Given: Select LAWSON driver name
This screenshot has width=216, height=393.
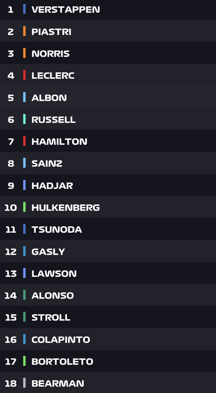Looking at the screenshot, I should coord(54,274).
